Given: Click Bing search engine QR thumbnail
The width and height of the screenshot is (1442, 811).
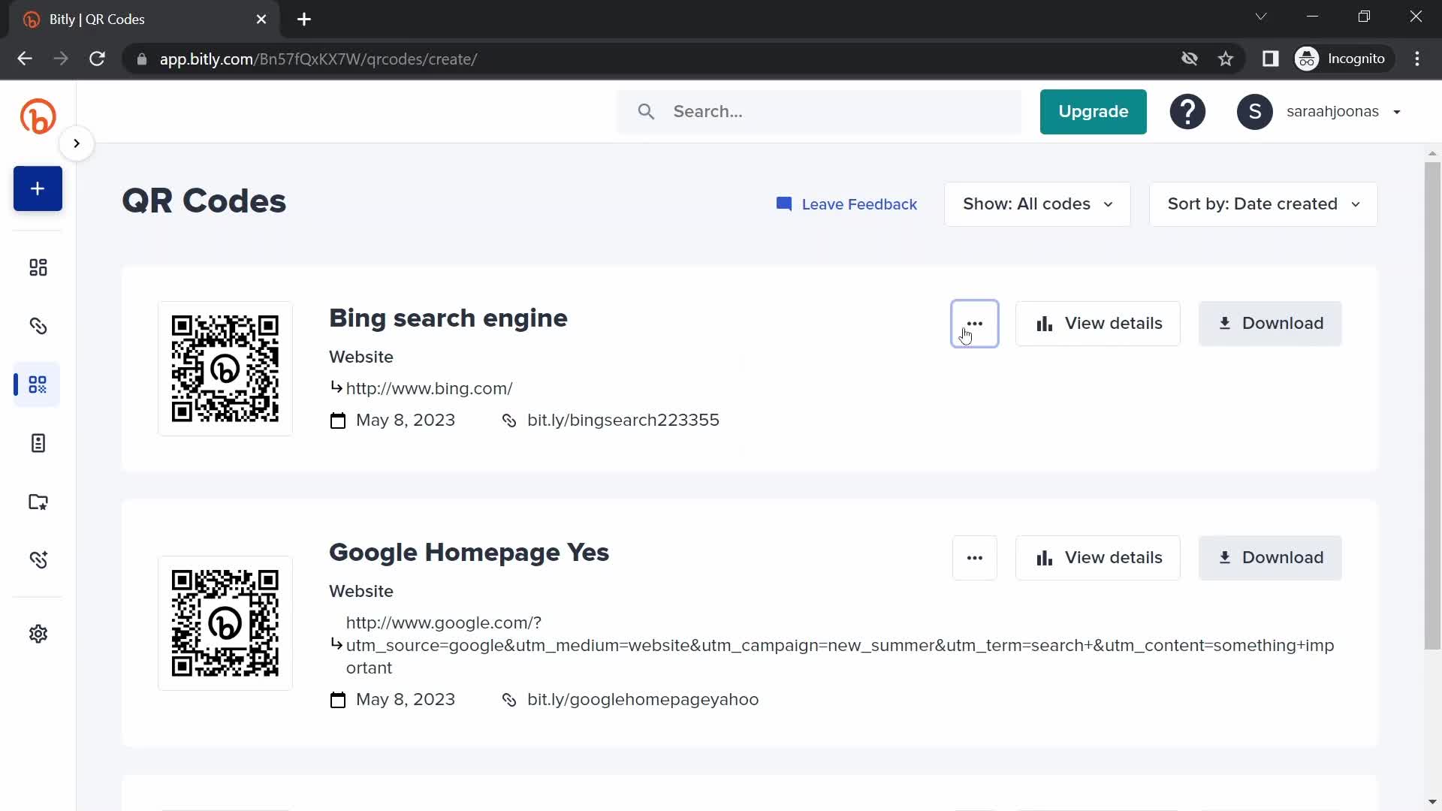Looking at the screenshot, I should pos(225,369).
